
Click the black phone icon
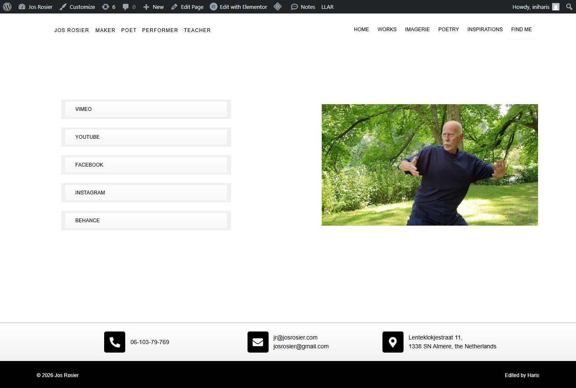[115, 342]
